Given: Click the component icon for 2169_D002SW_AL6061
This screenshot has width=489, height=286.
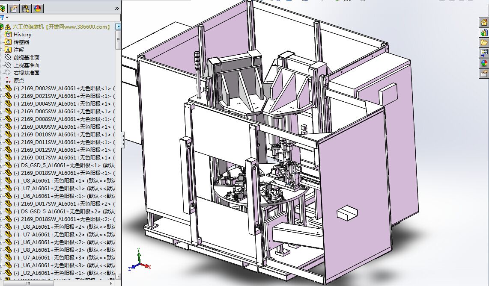Looking at the screenshot, I should tap(8, 88).
